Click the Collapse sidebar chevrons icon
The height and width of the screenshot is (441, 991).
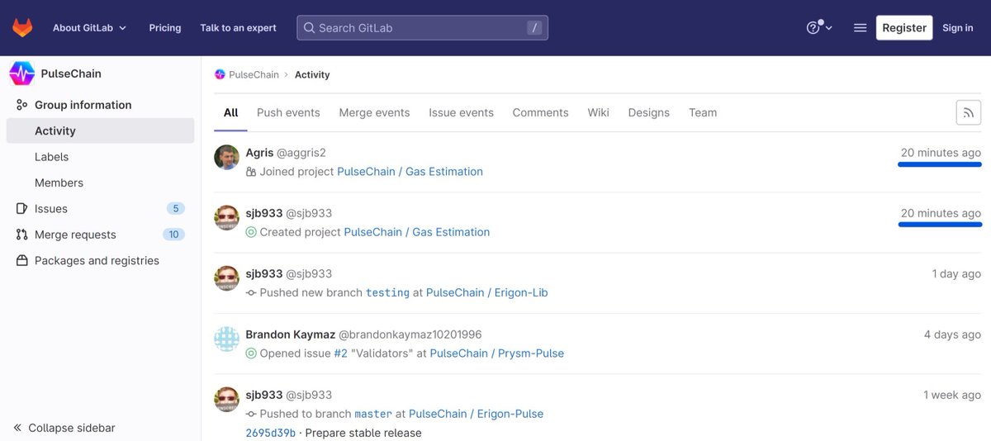click(17, 428)
